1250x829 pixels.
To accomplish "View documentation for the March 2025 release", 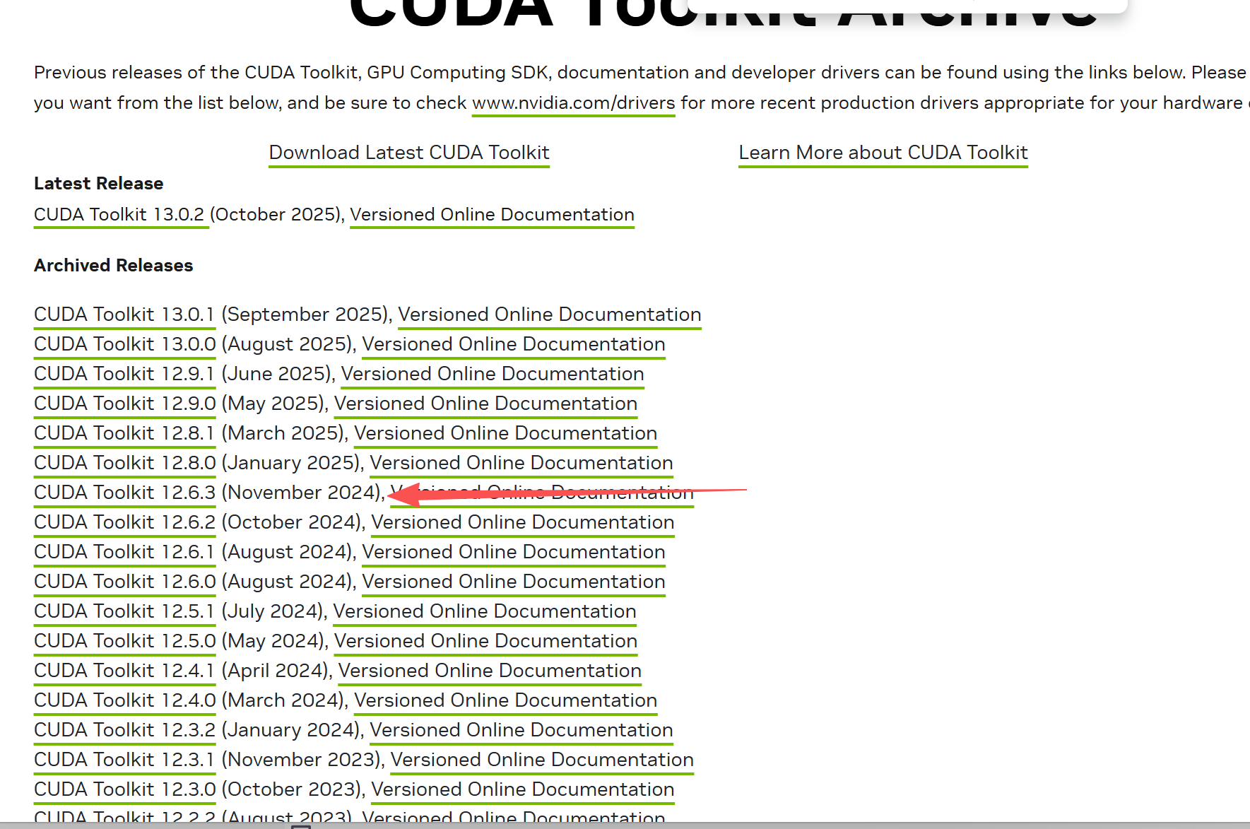I will [x=506, y=433].
